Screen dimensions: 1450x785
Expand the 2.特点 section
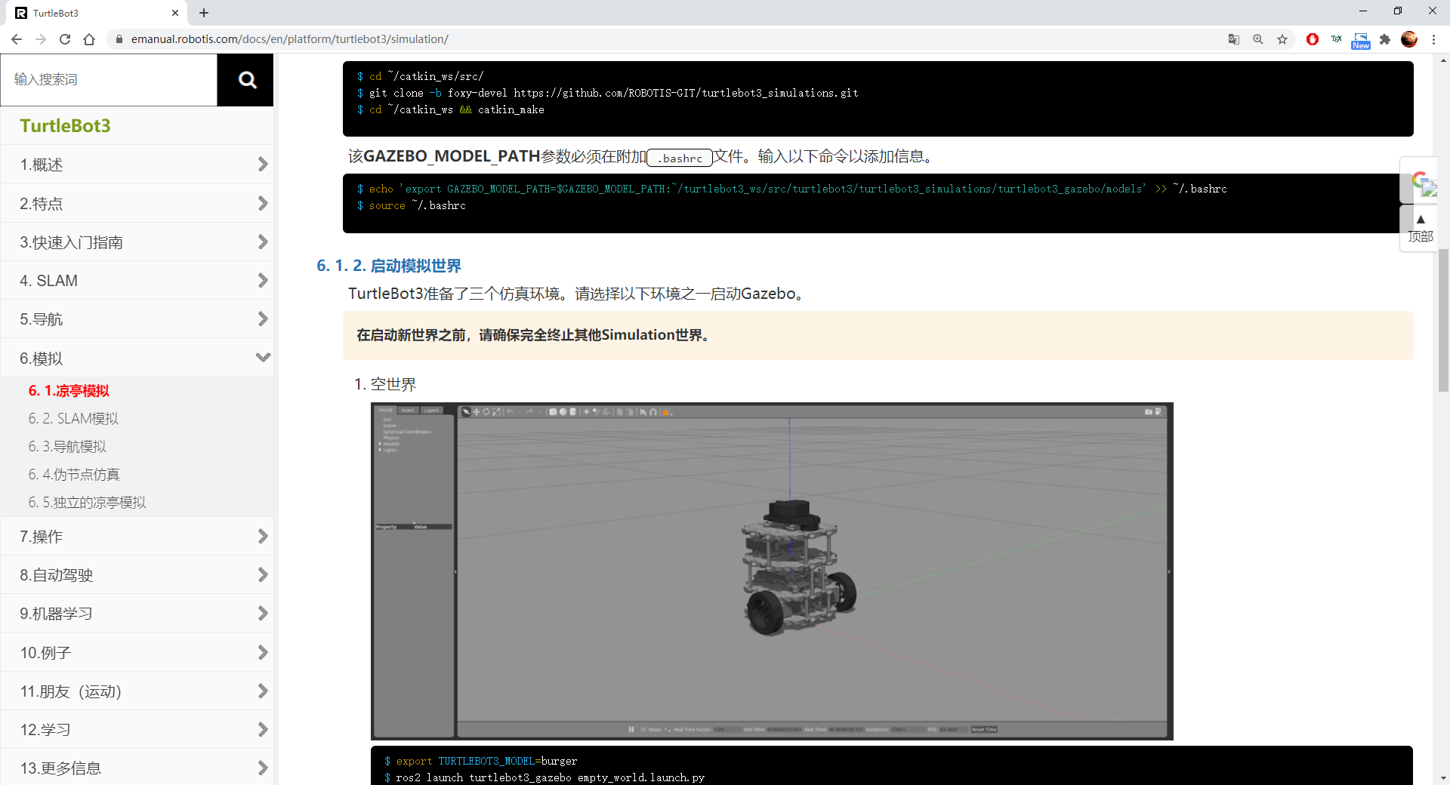pos(137,204)
